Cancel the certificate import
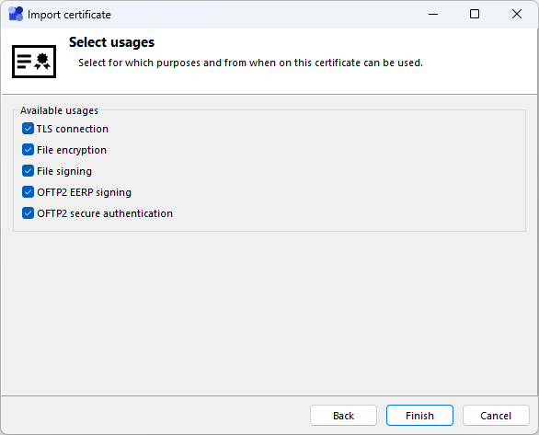Screen dimensions: 539x435 [x=496, y=416]
